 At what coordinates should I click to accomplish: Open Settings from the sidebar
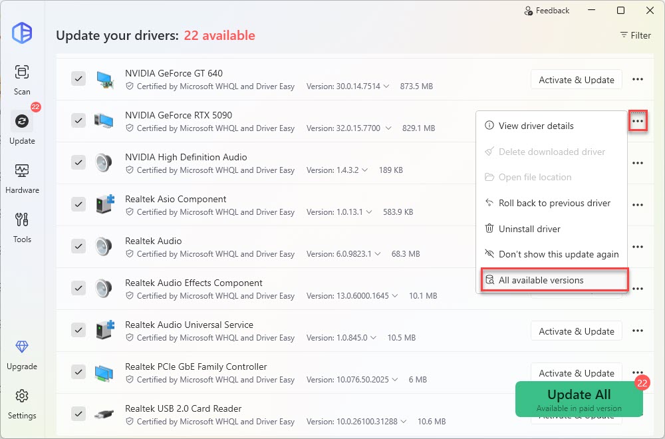tap(22, 404)
